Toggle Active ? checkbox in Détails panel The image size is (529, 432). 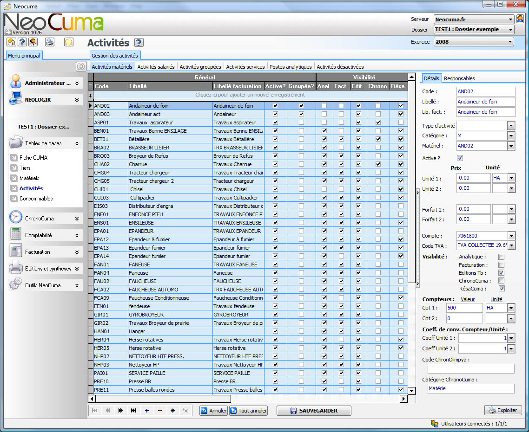pos(459,158)
